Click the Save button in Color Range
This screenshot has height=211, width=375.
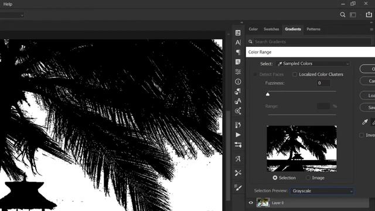click(x=368, y=107)
